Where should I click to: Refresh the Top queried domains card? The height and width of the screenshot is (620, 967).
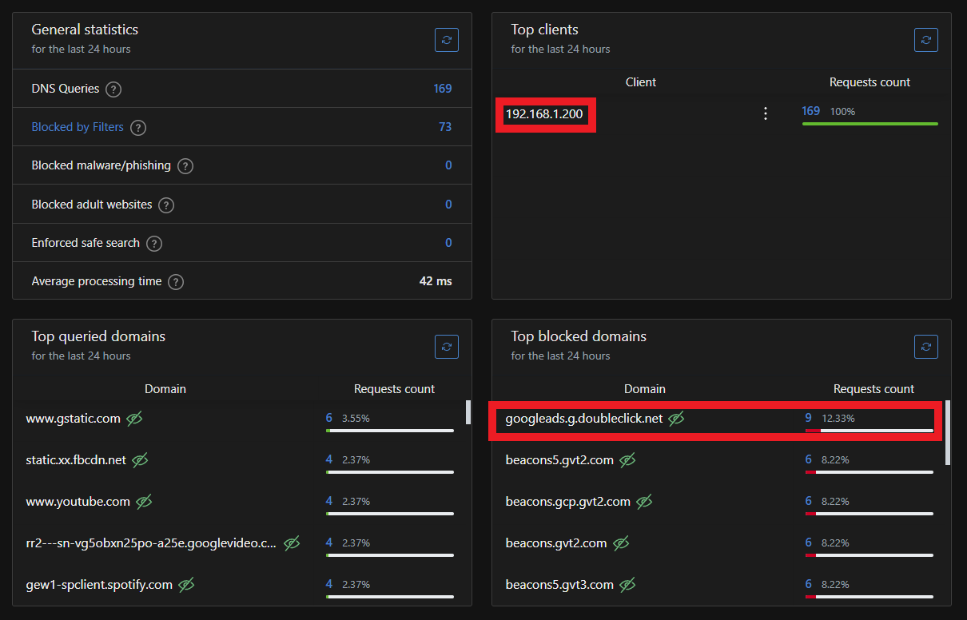pos(447,347)
